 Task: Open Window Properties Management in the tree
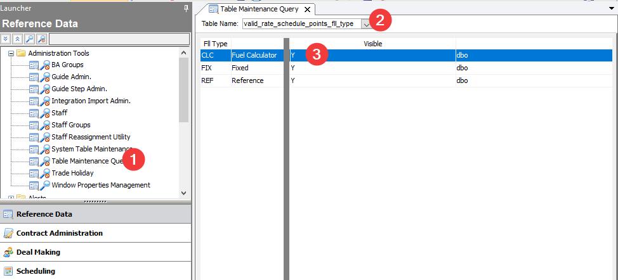100,185
